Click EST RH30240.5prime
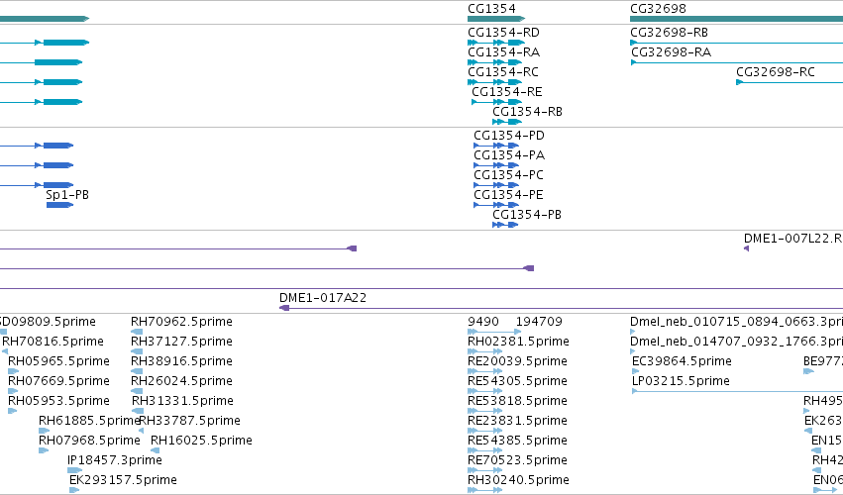The image size is (843, 495). [518, 480]
